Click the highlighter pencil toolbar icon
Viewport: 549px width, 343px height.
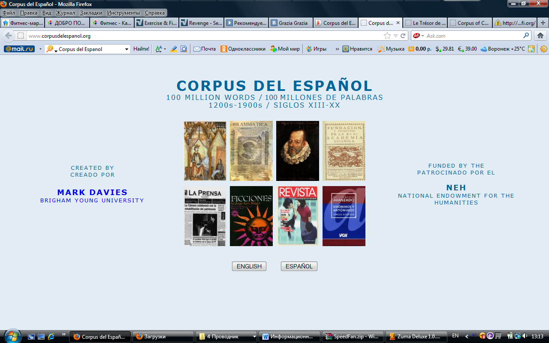click(x=174, y=49)
